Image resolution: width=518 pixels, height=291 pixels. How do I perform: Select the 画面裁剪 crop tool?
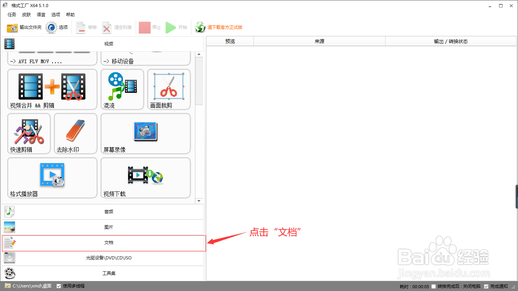(169, 89)
